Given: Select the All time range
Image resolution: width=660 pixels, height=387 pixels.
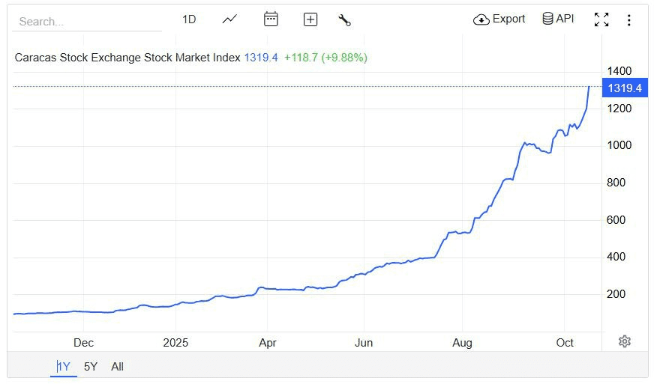Looking at the screenshot, I should [118, 367].
